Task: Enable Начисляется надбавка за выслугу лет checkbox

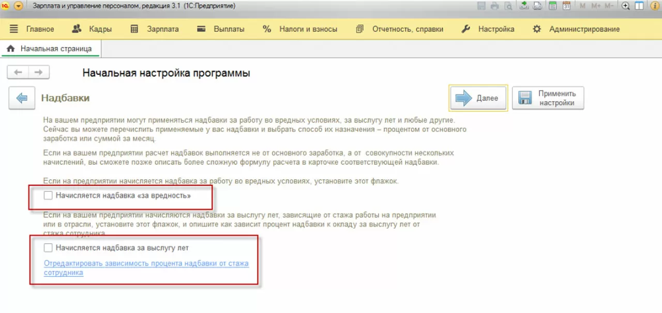Action: pyautogui.click(x=49, y=248)
